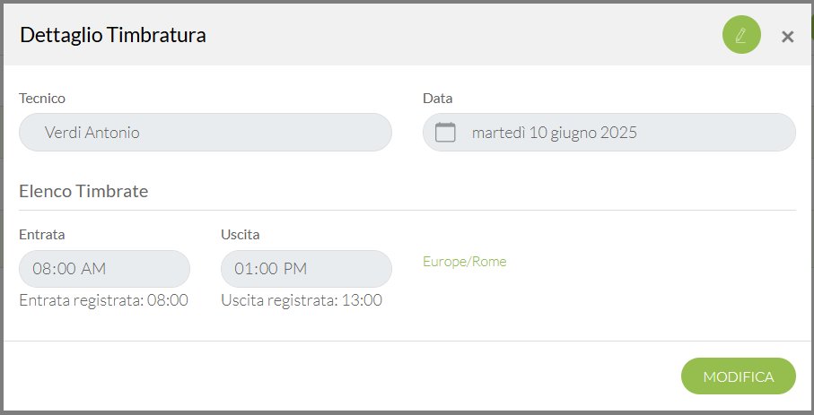Screen dimensions: 814x415
Task: Click the MODIFICA button
Action: pos(739,376)
